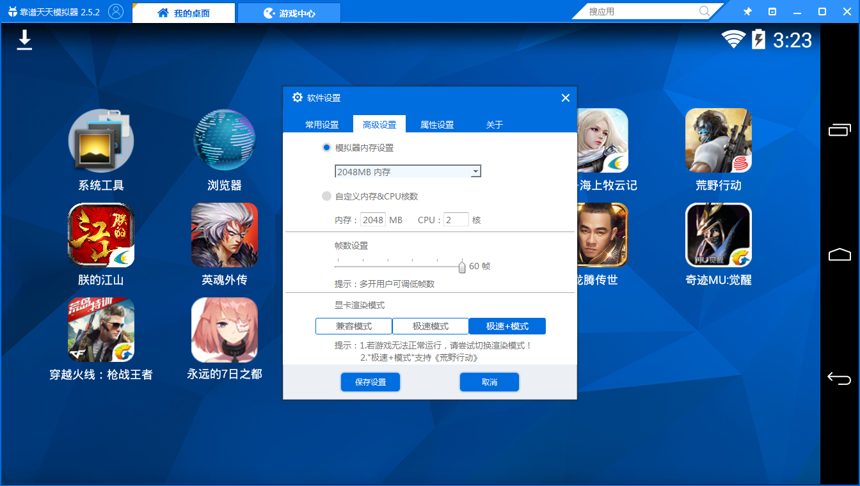Tap the Android recent apps button
Screen dimensions: 860x486
840,130
